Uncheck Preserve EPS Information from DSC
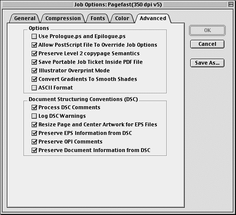 [34, 133]
